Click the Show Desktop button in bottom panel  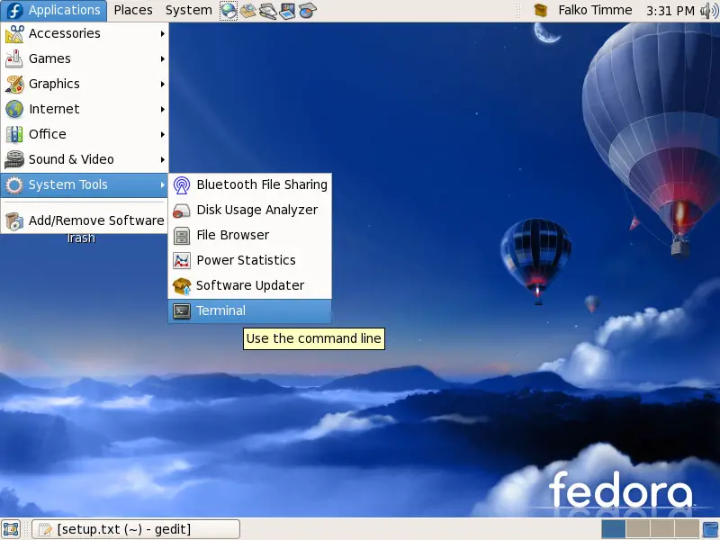pos(11,529)
